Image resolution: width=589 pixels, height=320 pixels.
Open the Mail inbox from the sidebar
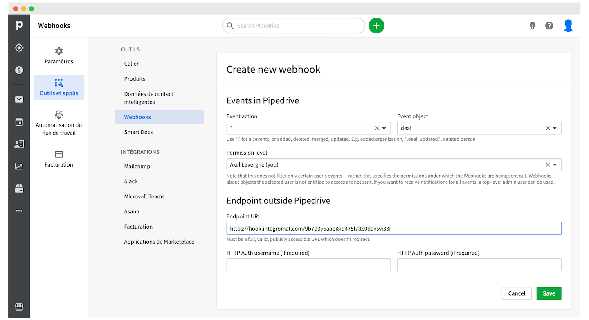19,99
